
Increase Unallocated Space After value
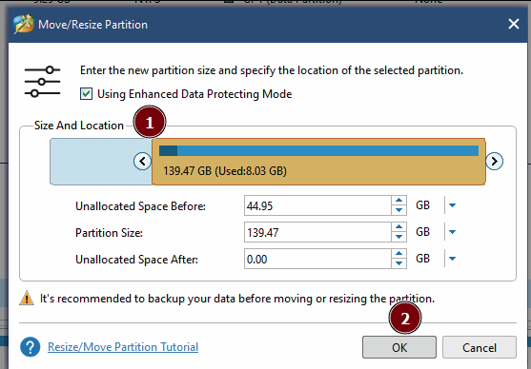398,254
